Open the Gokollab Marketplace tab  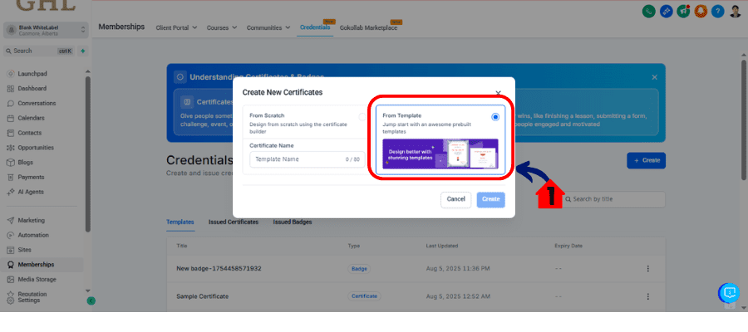pos(368,27)
